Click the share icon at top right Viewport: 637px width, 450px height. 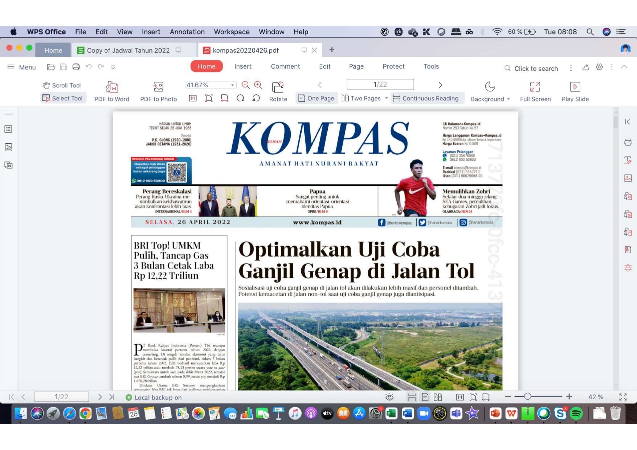[x=585, y=67]
